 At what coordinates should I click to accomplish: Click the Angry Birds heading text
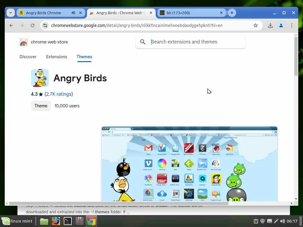point(80,78)
